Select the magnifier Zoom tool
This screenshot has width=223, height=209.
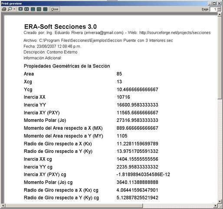10,9
